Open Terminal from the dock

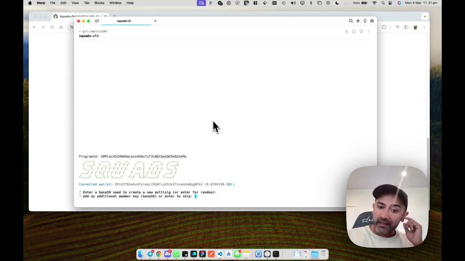276,254
